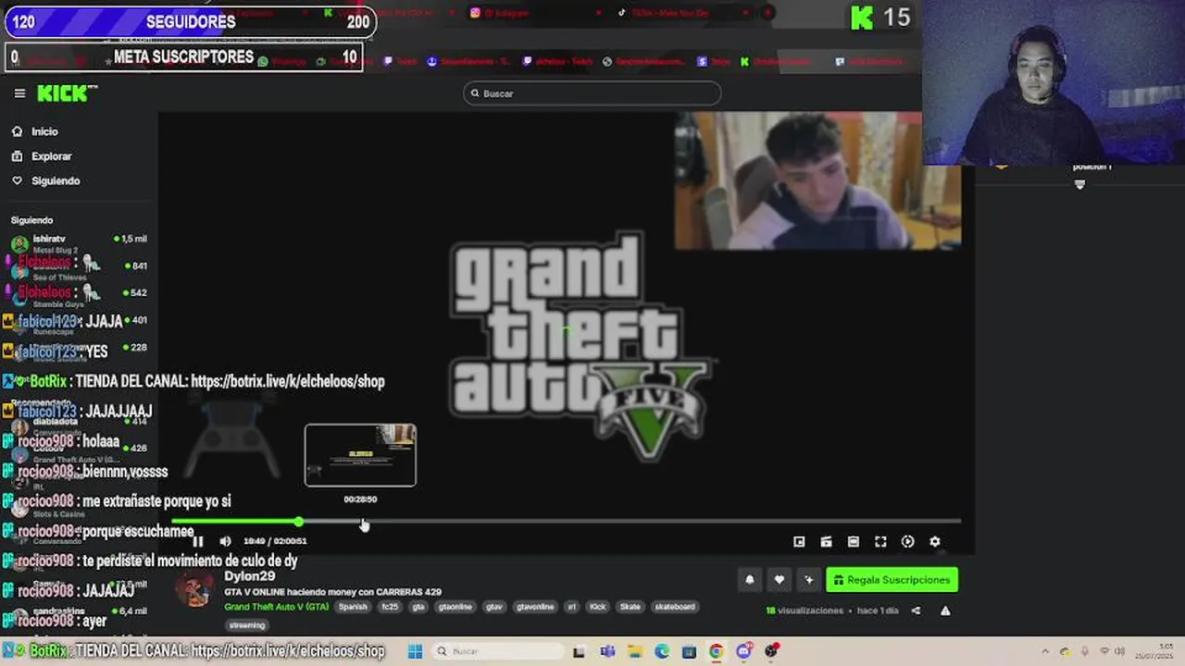This screenshot has width=1185, height=666.
Task: Open video settings gear icon
Action: pos(935,542)
